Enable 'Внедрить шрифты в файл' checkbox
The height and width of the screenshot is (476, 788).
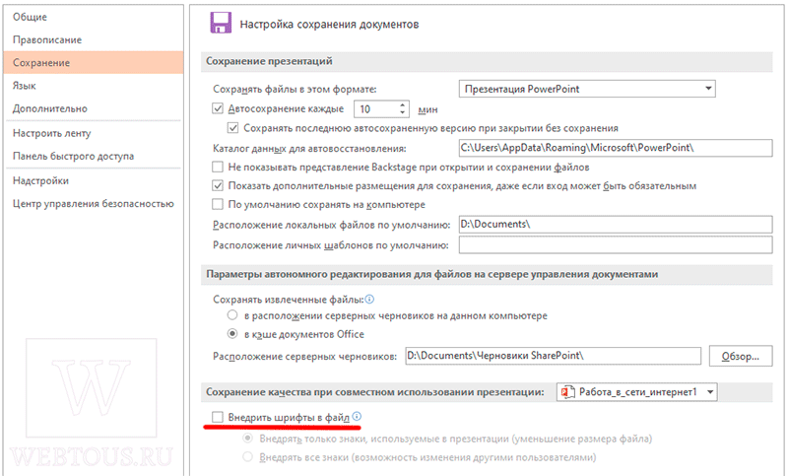218,417
